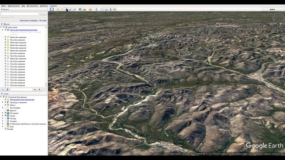
Task: Click the Places list scroll-down arrow
Action: pyautogui.click(x=46, y=86)
